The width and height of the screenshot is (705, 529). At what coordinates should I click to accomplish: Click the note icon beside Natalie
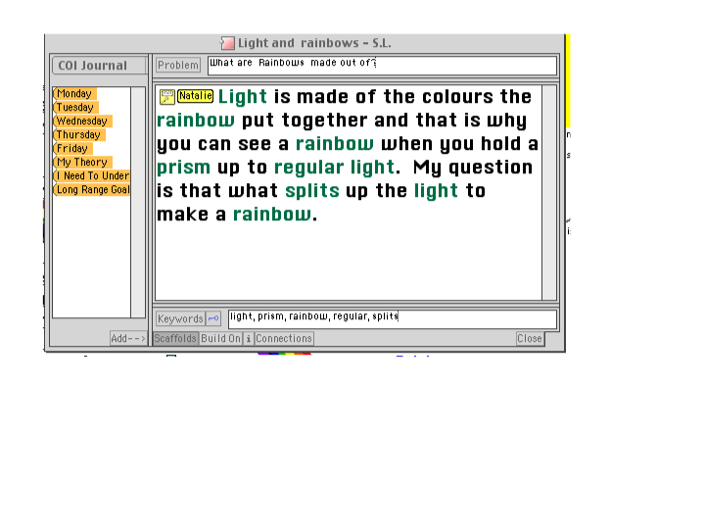point(166,97)
